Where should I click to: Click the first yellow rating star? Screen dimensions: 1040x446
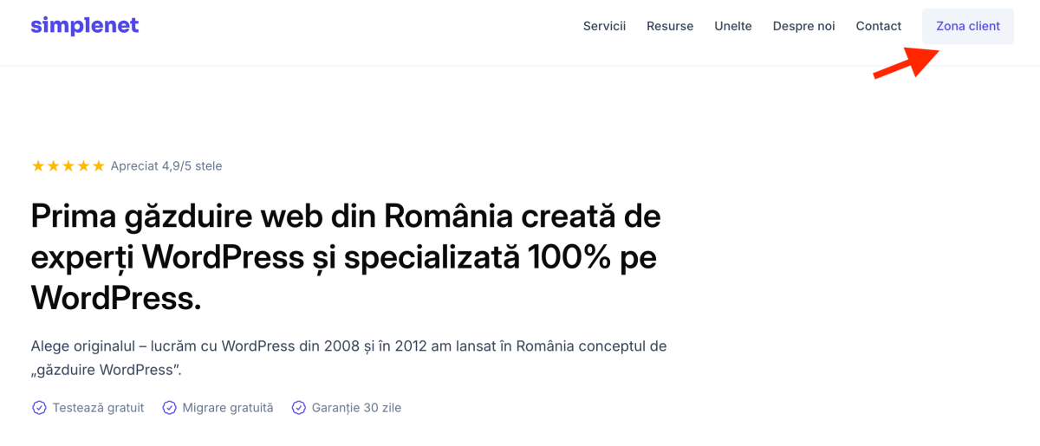pyautogui.click(x=38, y=166)
